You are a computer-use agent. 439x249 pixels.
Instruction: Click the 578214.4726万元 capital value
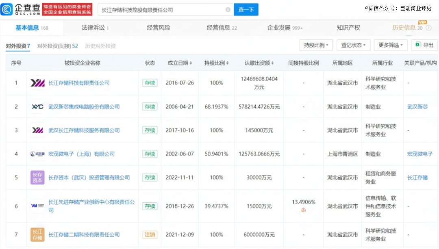(x=259, y=106)
